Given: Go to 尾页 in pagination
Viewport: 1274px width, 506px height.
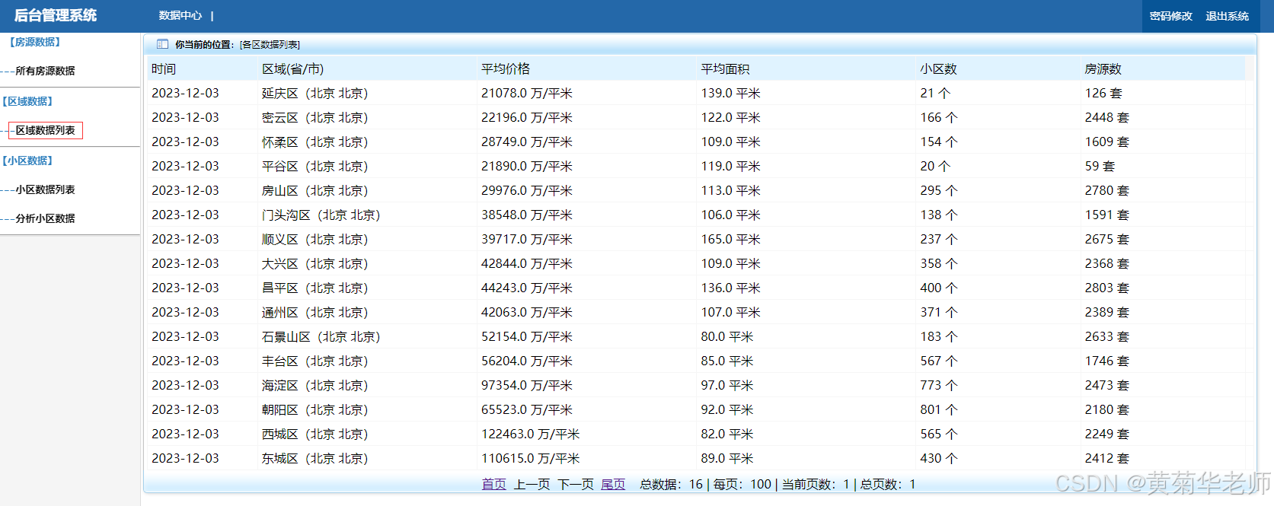Looking at the screenshot, I should [613, 484].
